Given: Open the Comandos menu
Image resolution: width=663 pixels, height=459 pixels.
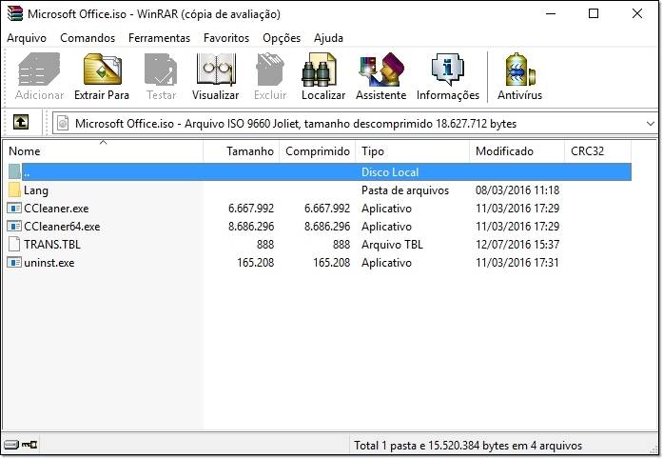Looking at the screenshot, I should click(88, 38).
